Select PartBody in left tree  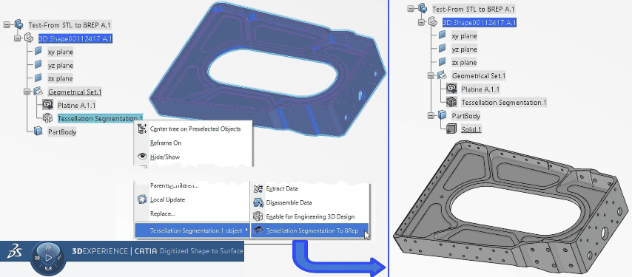62,131
